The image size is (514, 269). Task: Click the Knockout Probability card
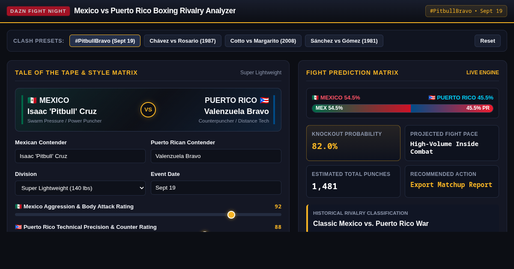353,143
